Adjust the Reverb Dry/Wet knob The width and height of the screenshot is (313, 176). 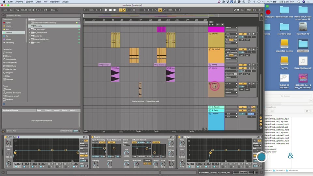tap(171, 164)
